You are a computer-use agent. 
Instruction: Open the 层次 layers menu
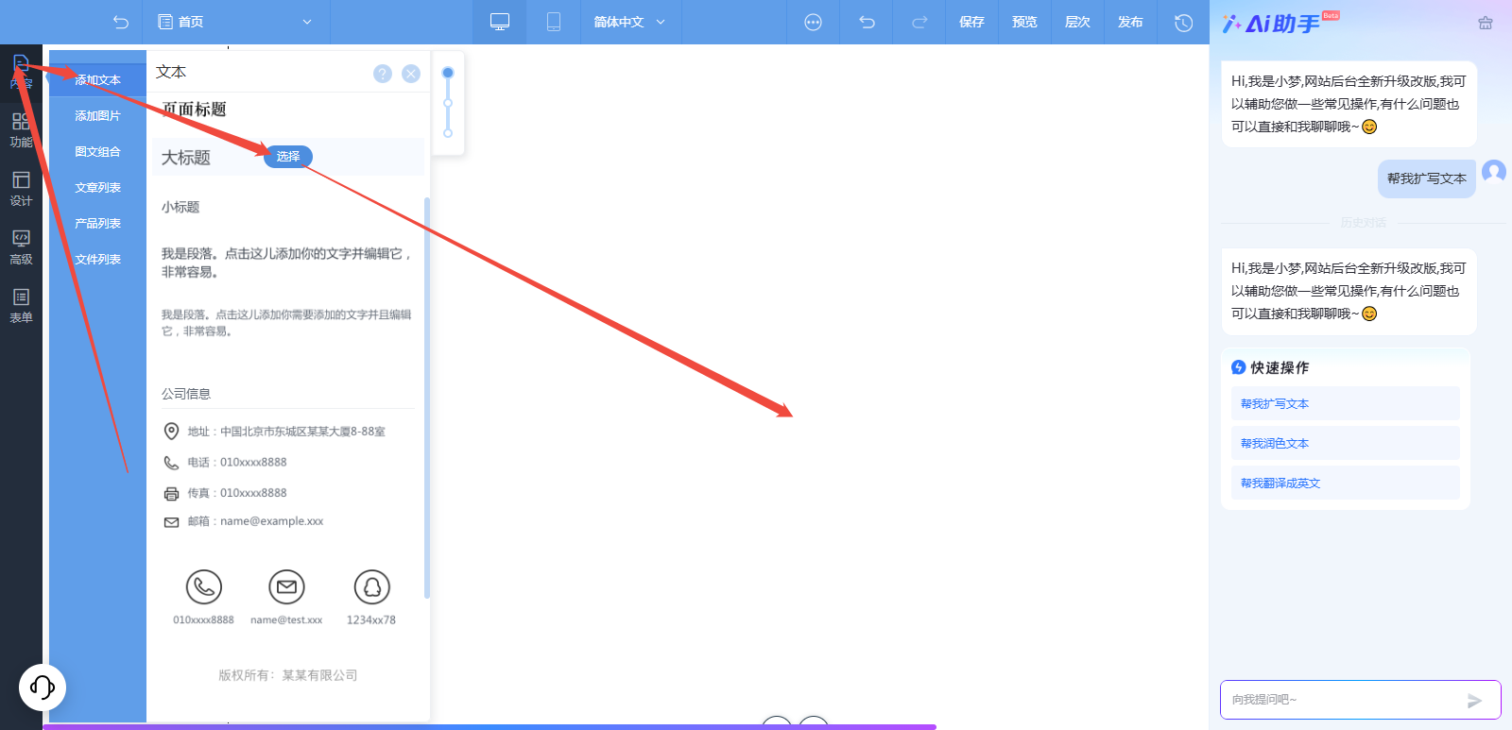click(1077, 22)
